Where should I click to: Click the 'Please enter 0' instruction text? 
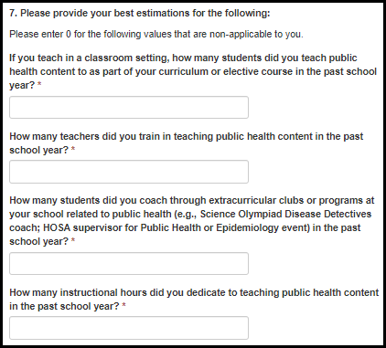(x=156, y=34)
